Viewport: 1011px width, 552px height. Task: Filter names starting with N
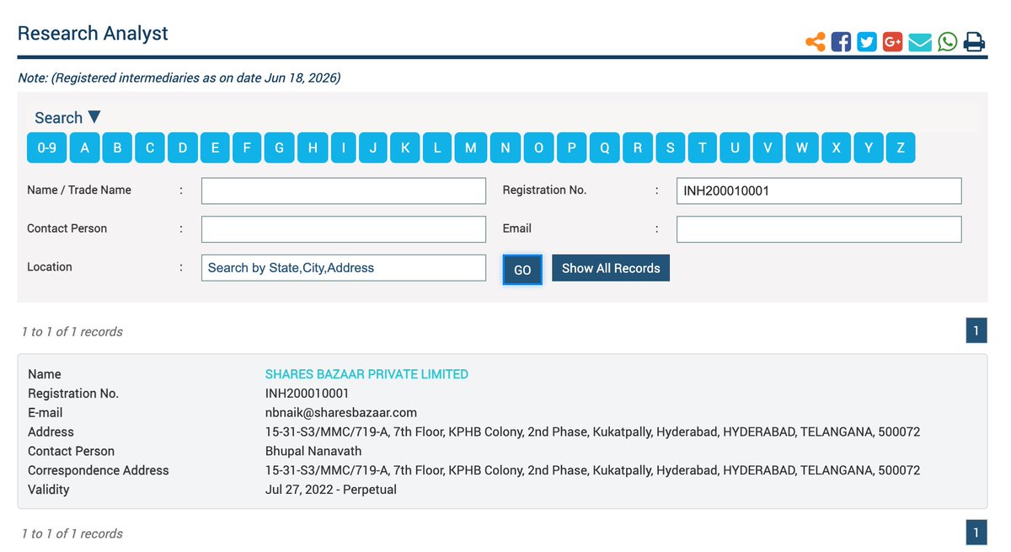click(x=505, y=147)
